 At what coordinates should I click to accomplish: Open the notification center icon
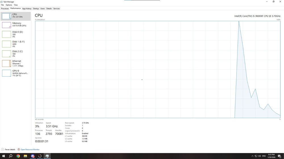point(279,156)
